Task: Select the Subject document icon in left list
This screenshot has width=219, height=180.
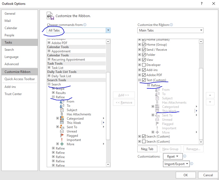Action: tap(62, 110)
